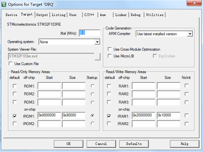Close the Options for Target dialog
The height and width of the screenshot is (152, 203).
pos(194,3)
